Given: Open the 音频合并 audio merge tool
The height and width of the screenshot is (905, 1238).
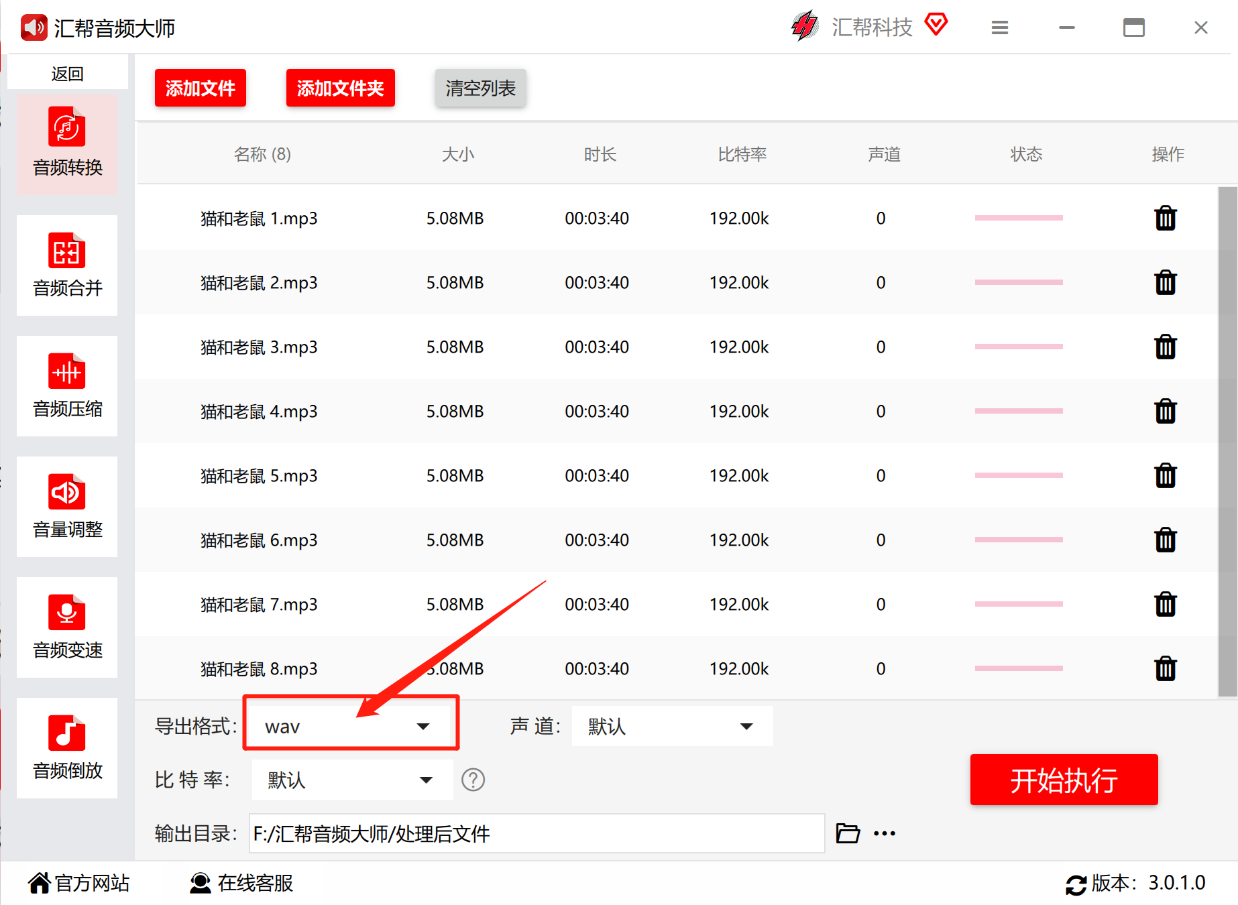Looking at the screenshot, I should 67,265.
